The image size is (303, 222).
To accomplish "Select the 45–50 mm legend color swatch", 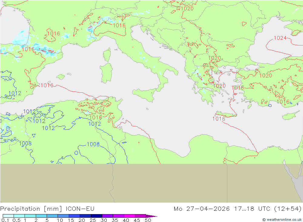I will [x=140, y=216].
